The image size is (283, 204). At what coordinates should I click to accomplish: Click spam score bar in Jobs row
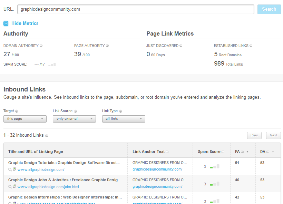pos(215,184)
